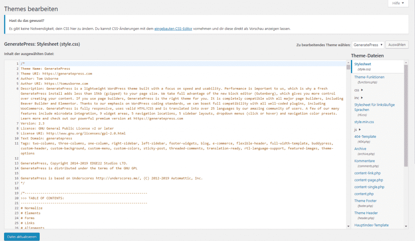Viewport: 415px width, 241px height.
Task: Click line number 12 in the gutter
Action: point(17,158)
